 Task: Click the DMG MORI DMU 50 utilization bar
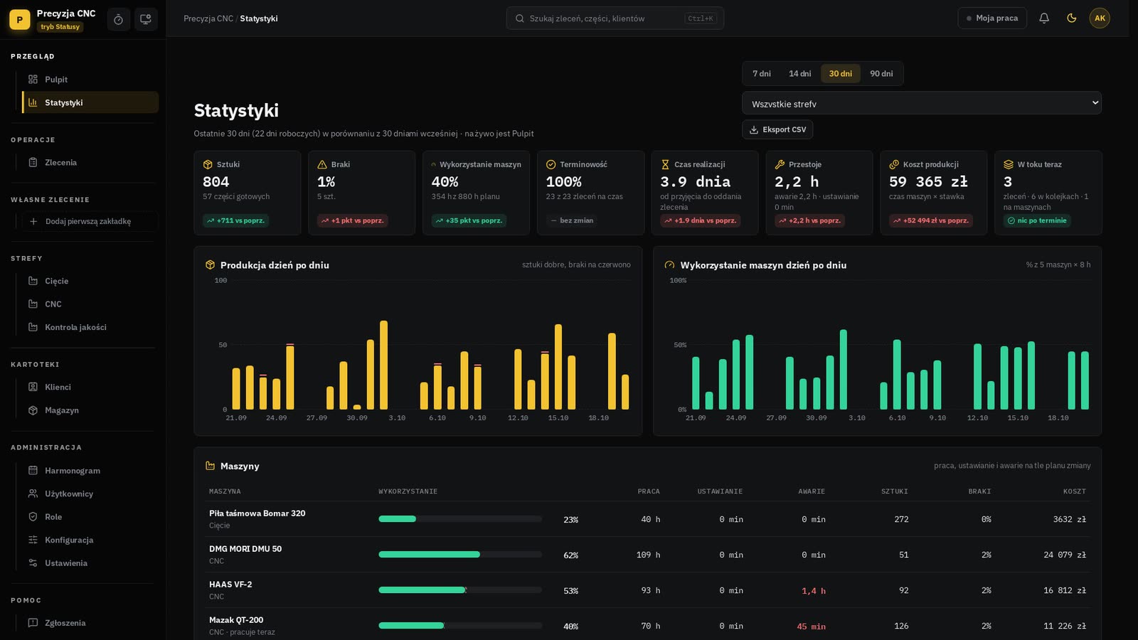pyautogui.click(x=460, y=555)
